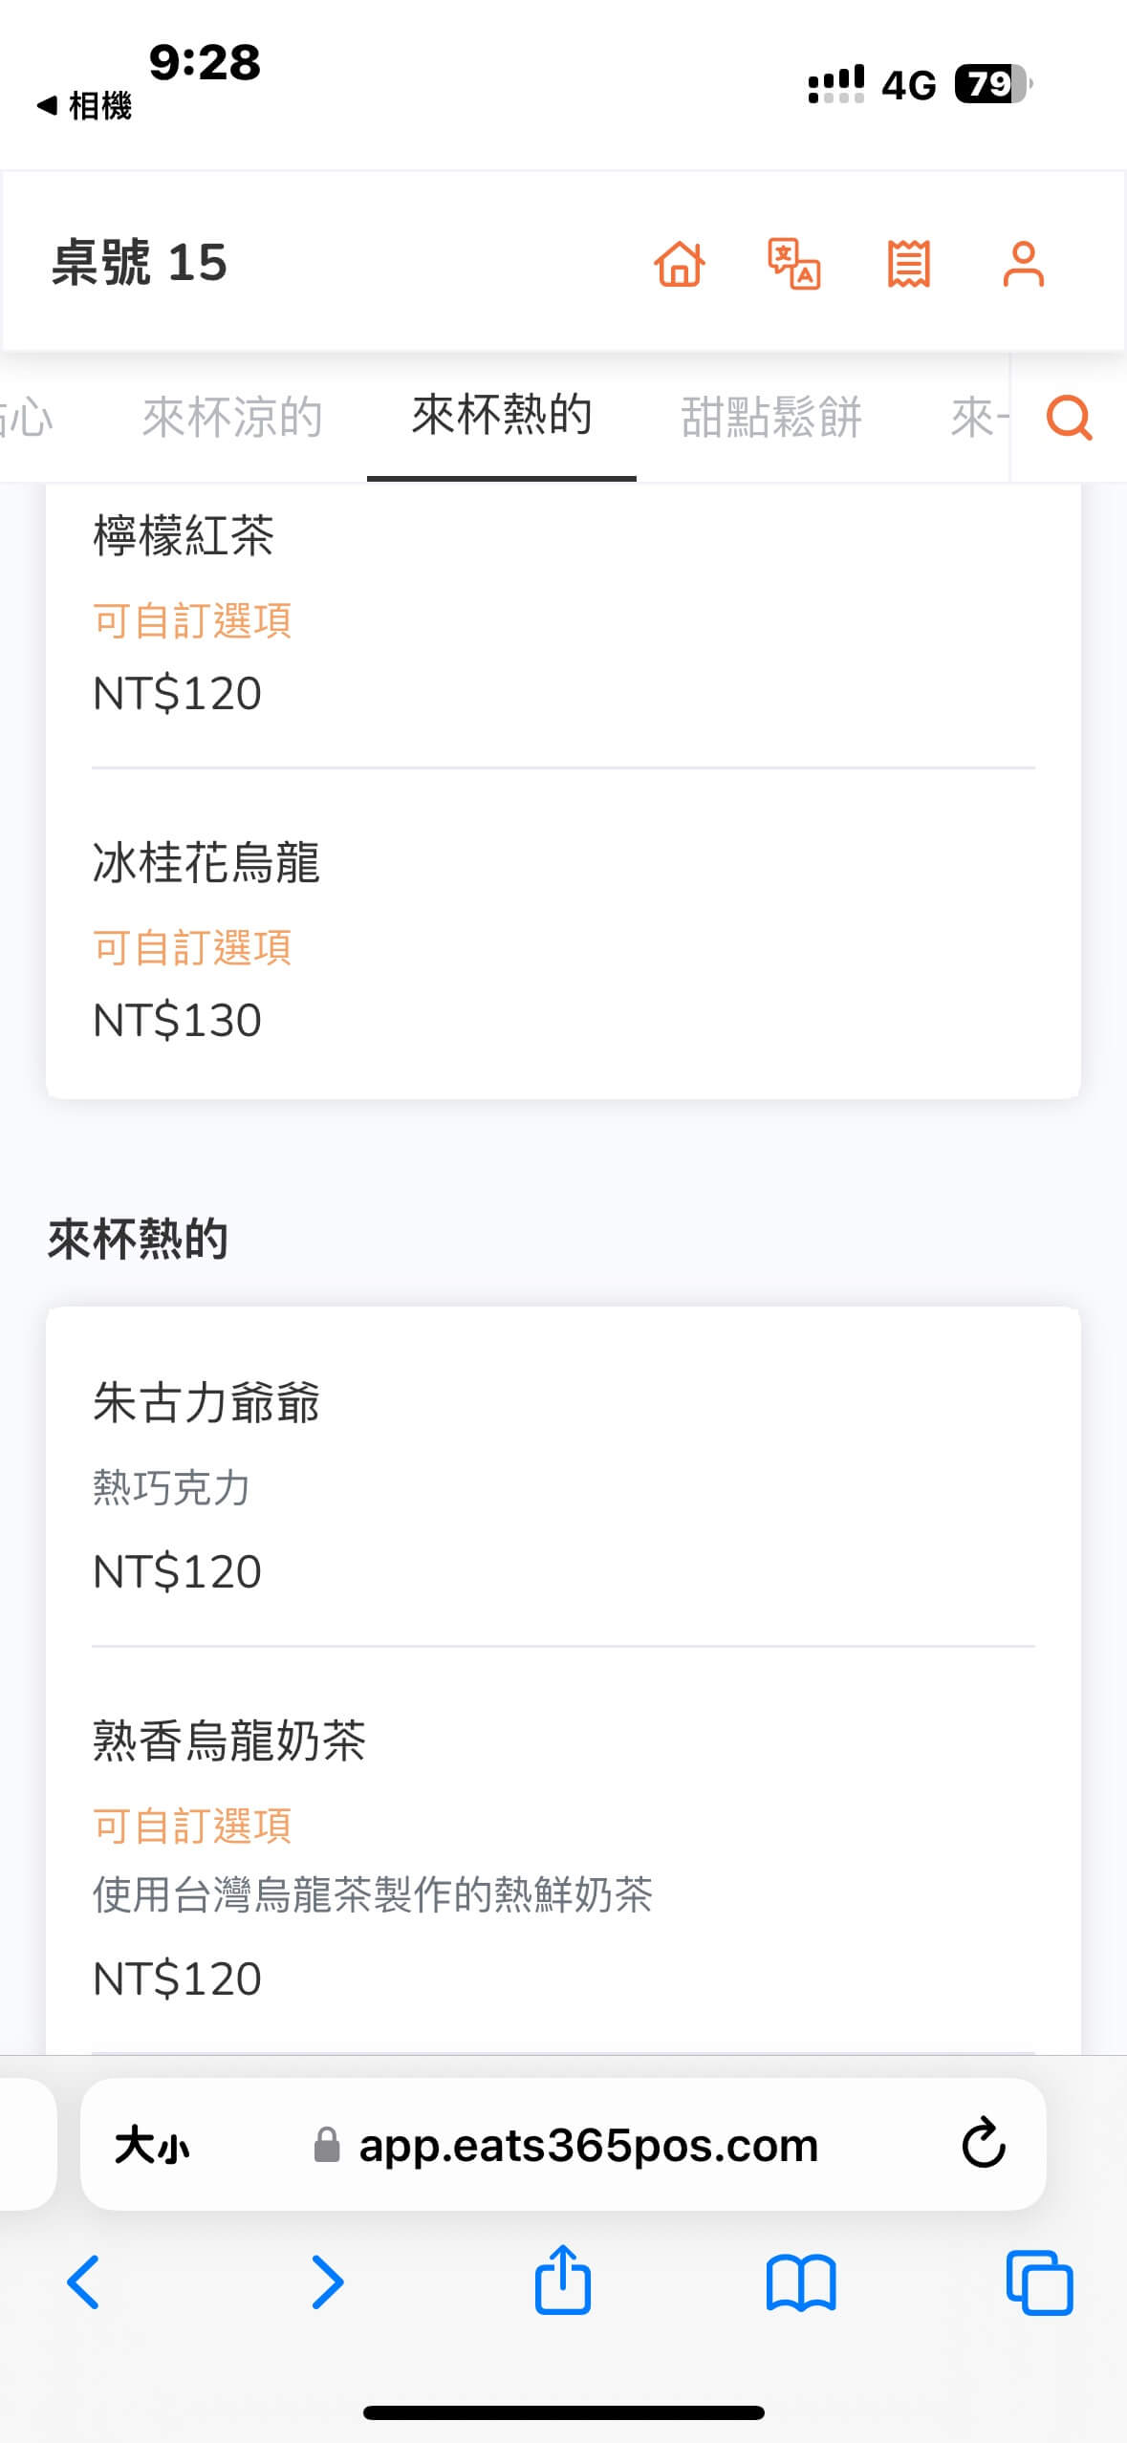Select the 來杯熱的 category tab
This screenshot has width=1127, height=2443.
point(502,416)
